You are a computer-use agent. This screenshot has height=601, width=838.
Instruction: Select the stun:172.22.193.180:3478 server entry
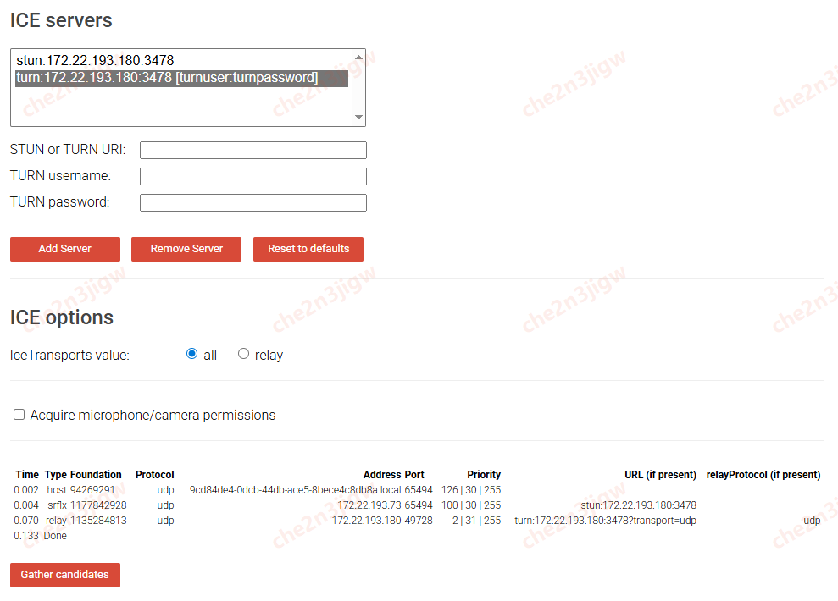pos(95,61)
